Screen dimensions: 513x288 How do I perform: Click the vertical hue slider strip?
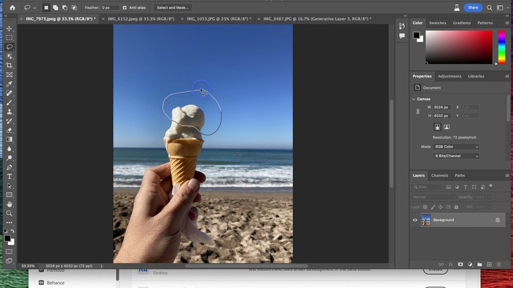[x=501, y=47]
